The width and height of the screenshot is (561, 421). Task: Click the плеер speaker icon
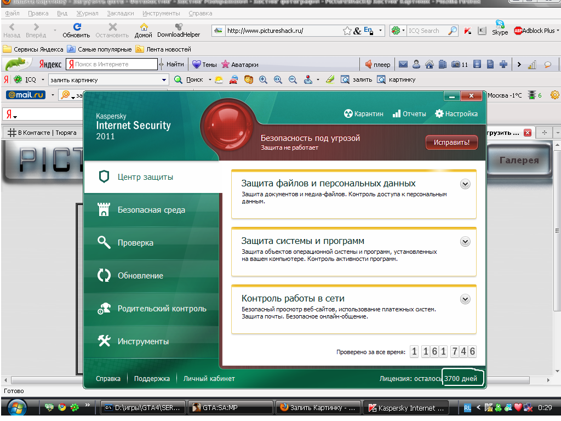pyautogui.click(x=369, y=65)
